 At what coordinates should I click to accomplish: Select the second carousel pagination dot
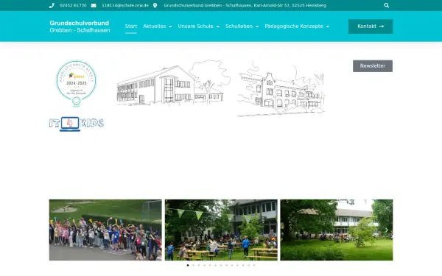[193, 265]
